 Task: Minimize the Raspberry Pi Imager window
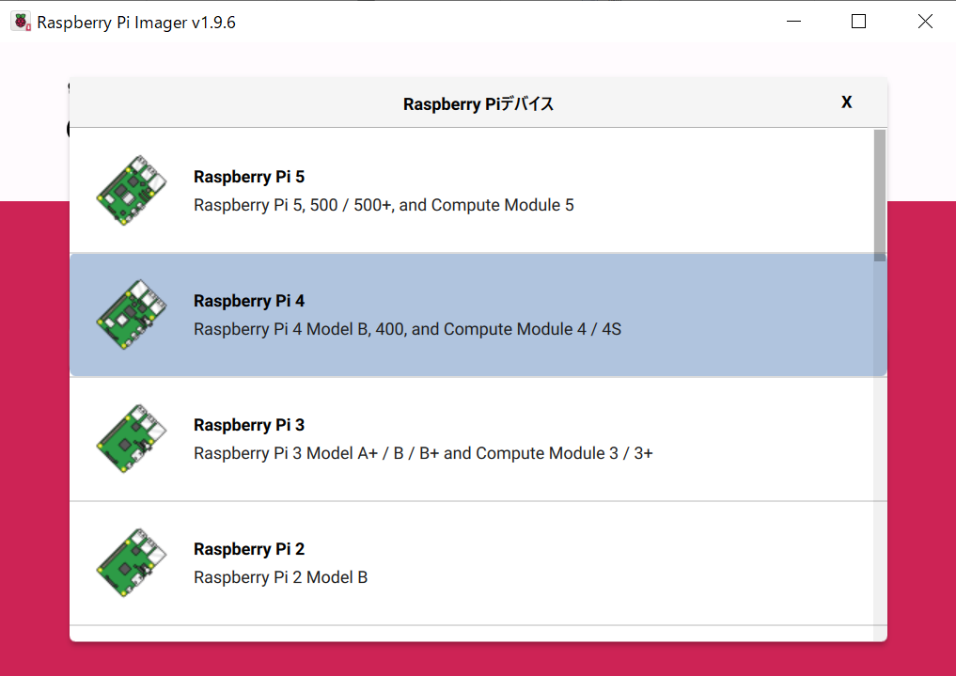click(794, 22)
